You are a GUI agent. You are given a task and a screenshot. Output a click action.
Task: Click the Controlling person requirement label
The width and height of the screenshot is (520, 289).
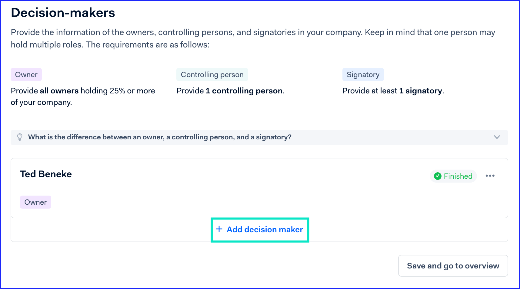point(212,75)
